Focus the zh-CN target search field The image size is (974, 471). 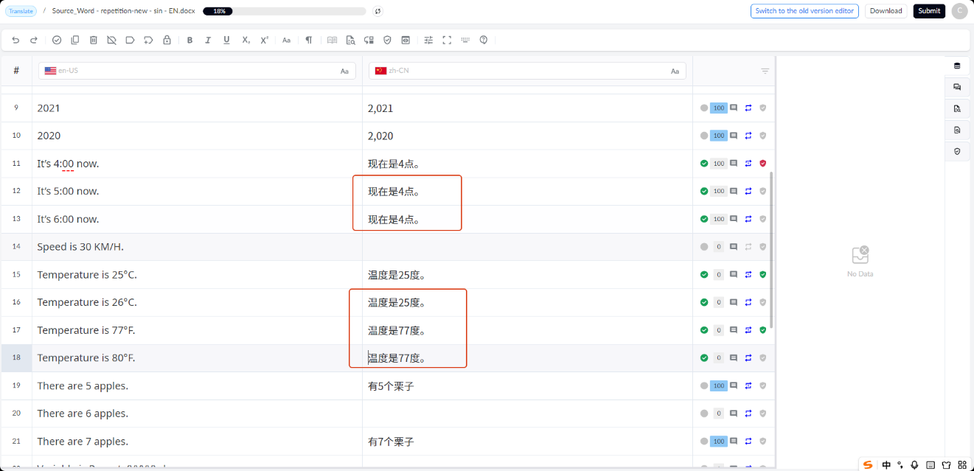[x=528, y=71]
